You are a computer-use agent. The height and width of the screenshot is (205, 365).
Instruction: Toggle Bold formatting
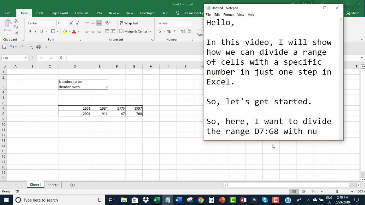coord(30,31)
